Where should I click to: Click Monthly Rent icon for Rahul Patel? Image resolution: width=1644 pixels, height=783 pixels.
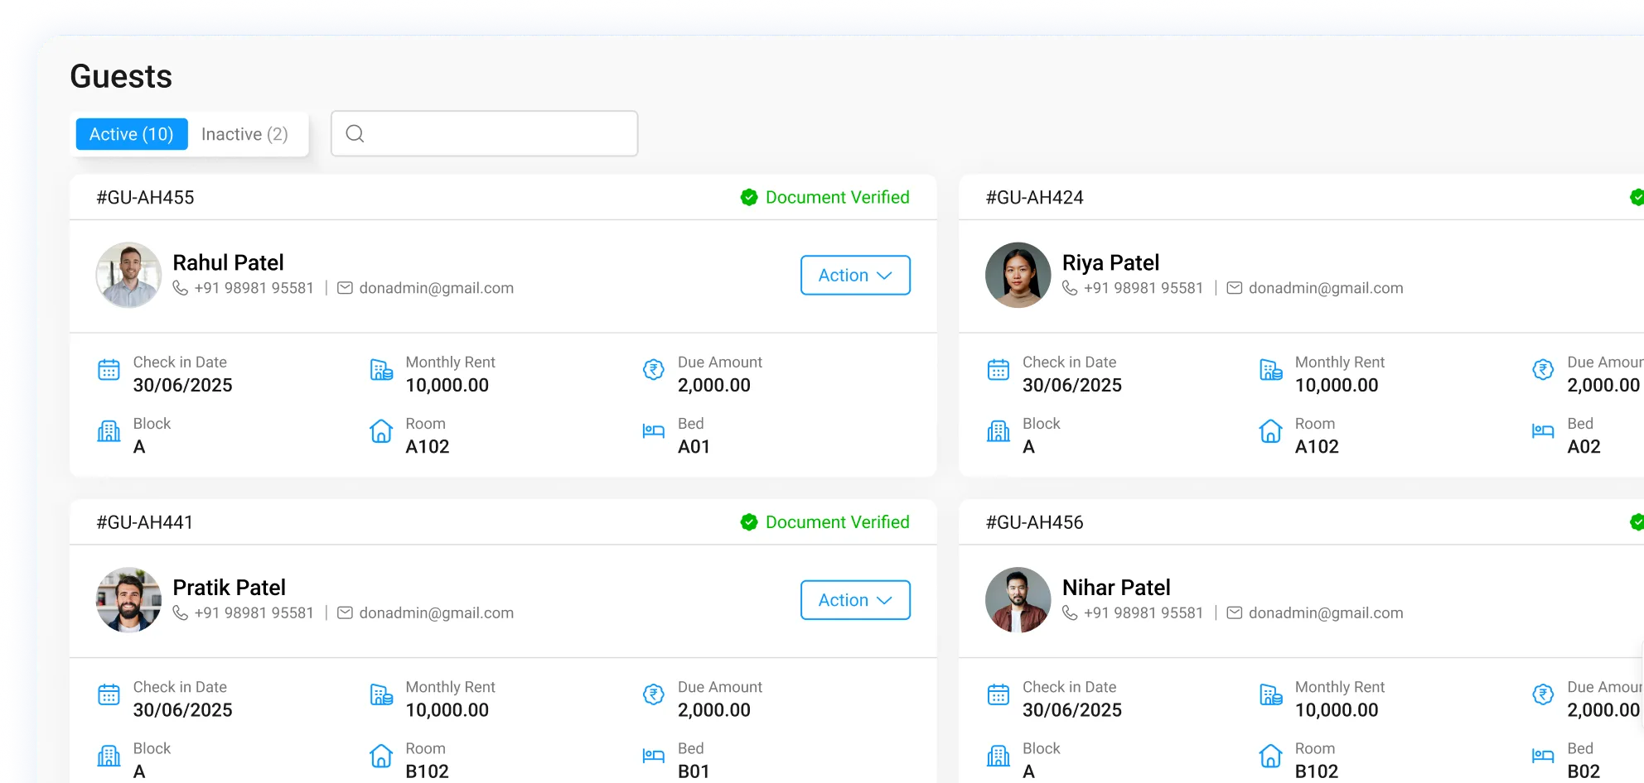(x=381, y=370)
